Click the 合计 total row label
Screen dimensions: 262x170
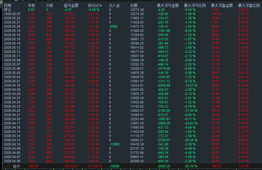point(16,166)
